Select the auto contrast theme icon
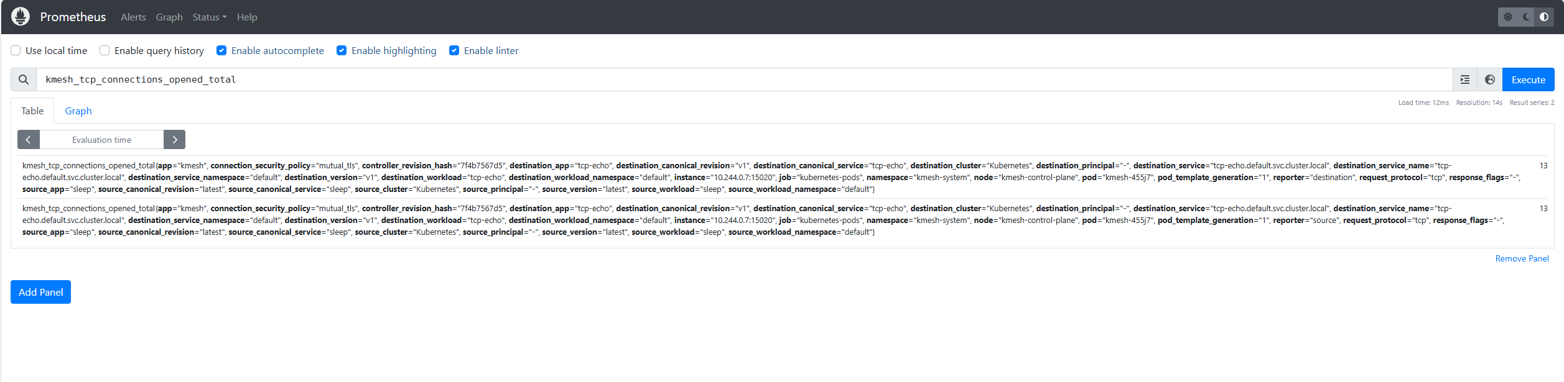The width and height of the screenshot is (1564, 382). [1544, 17]
